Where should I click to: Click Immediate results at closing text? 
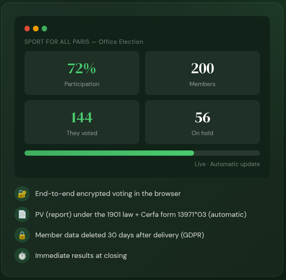pos(81,256)
